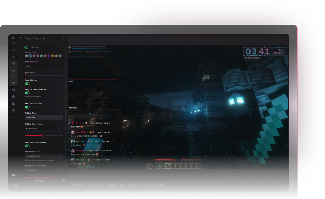Turn off Play Included Sound FX
The height and width of the screenshot is (199, 325).
pyautogui.click(x=27, y=93)
